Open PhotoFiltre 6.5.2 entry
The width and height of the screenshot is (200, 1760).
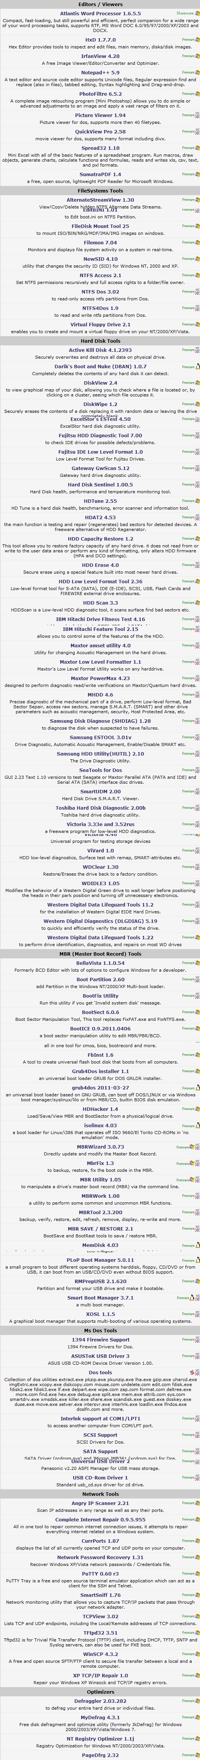coord(100,94)
